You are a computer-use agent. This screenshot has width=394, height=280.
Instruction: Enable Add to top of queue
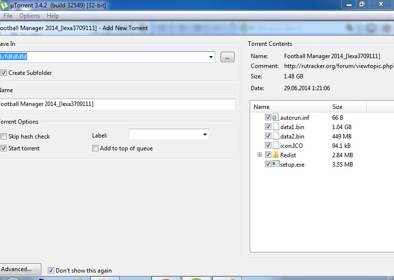click(95, 148)
